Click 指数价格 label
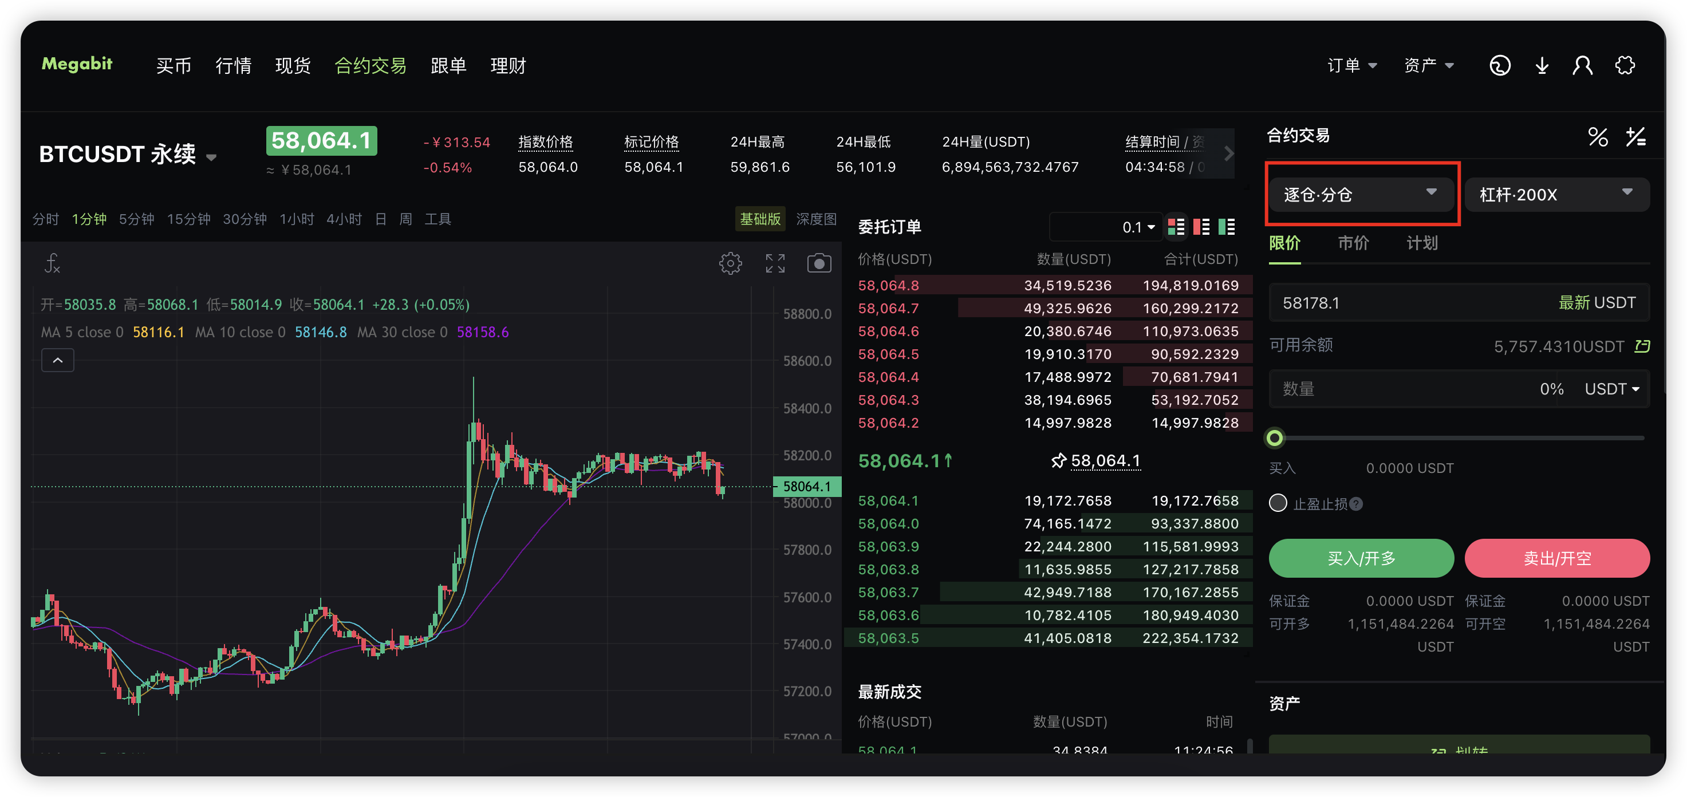This screenshot has height=797, width=1687. tap(545, 142)
